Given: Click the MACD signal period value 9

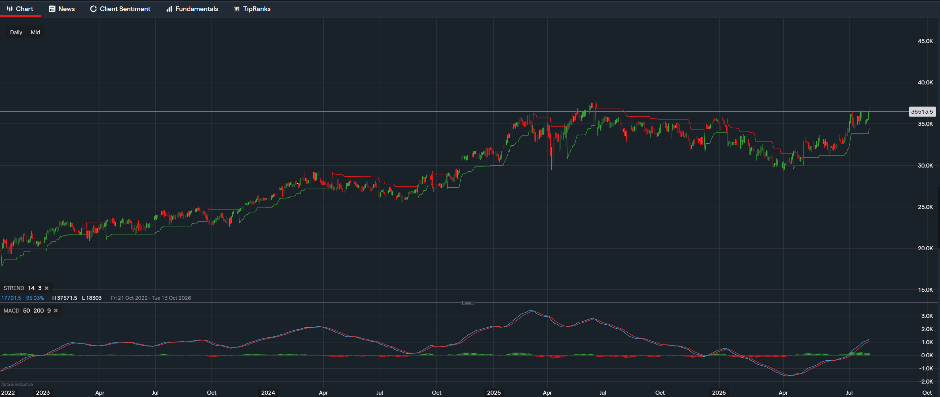Looking at the screenshot, I should (x=49, y=311).
